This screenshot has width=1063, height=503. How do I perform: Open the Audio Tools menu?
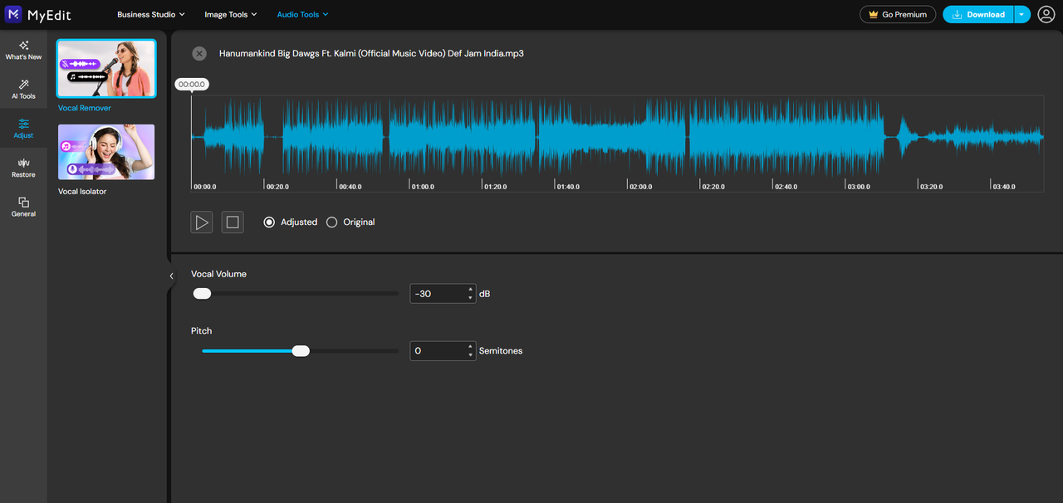tap(302, 14)
